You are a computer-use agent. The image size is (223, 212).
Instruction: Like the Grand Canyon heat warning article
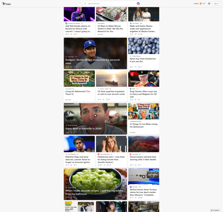click(x=132, y=165)
